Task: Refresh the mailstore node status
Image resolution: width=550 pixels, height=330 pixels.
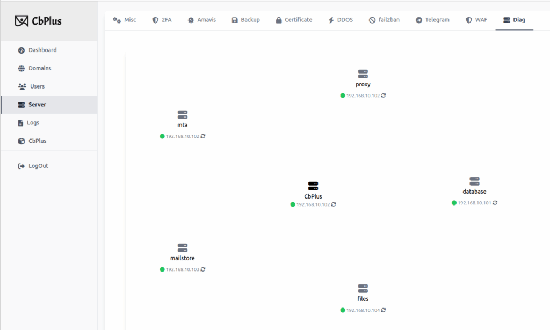Action: pos(203,269)
